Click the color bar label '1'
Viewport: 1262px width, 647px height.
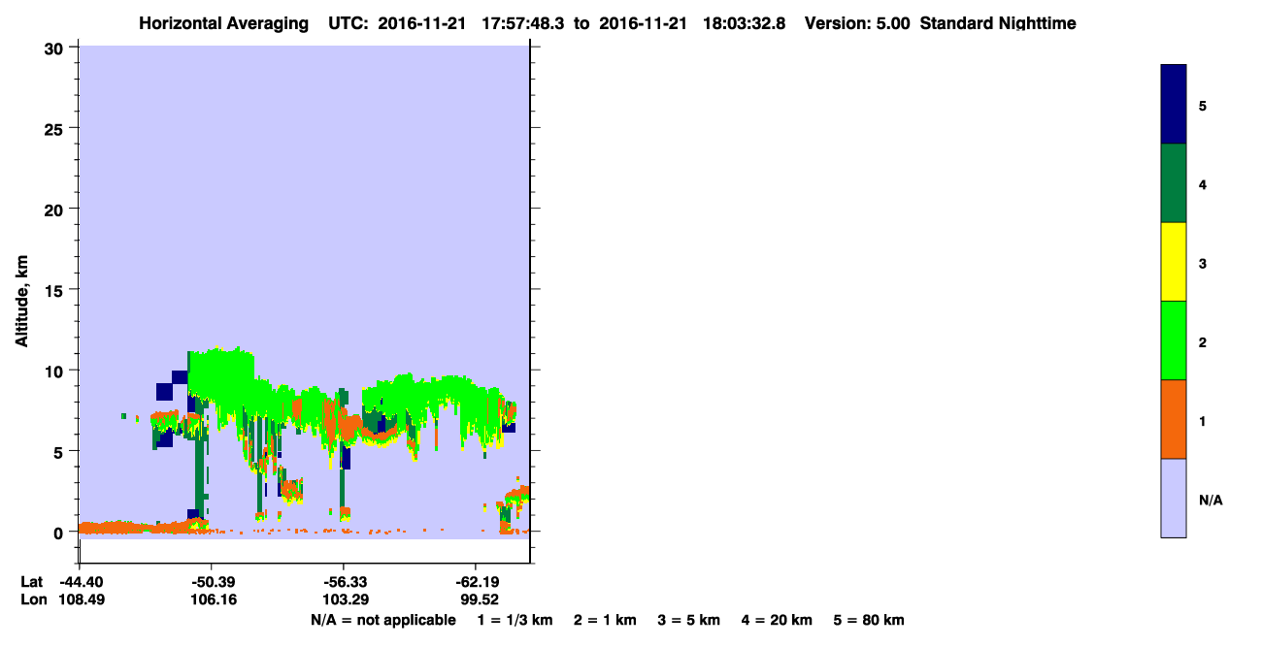click(x=1203, y=421)
